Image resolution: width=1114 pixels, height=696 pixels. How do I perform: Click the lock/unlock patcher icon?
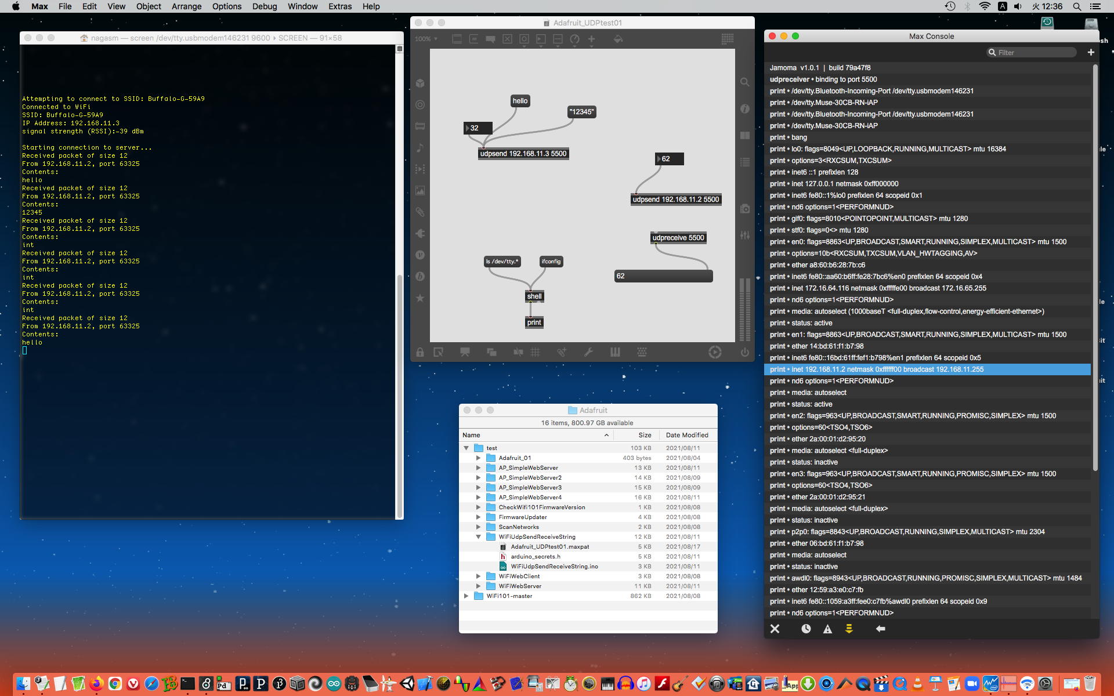[420, 352]
